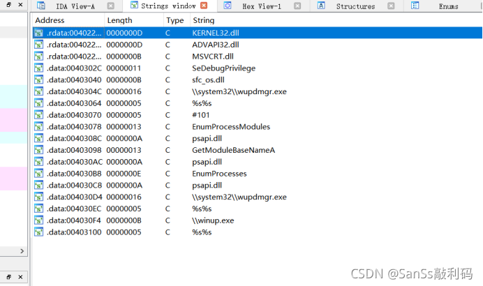483x286 pixels.
Task: Sort strings by Address column header
Action: coord(50,20)
